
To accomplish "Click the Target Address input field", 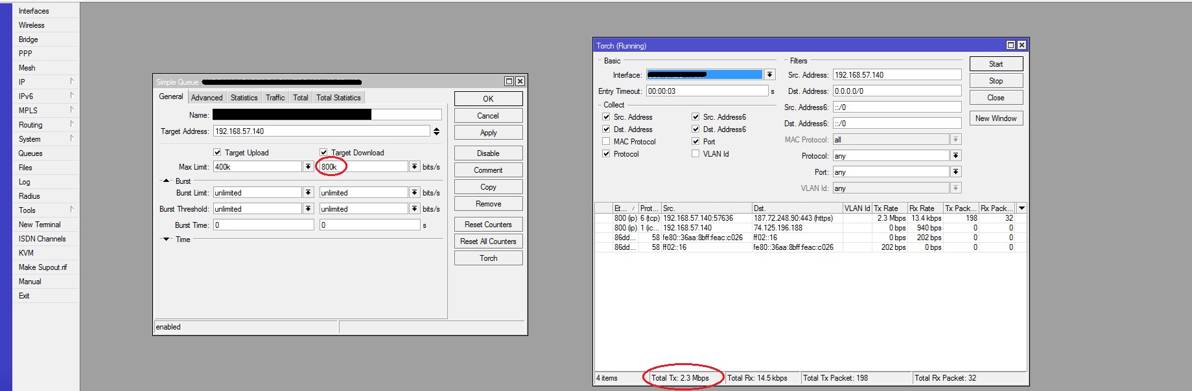I will coord(321,131).
